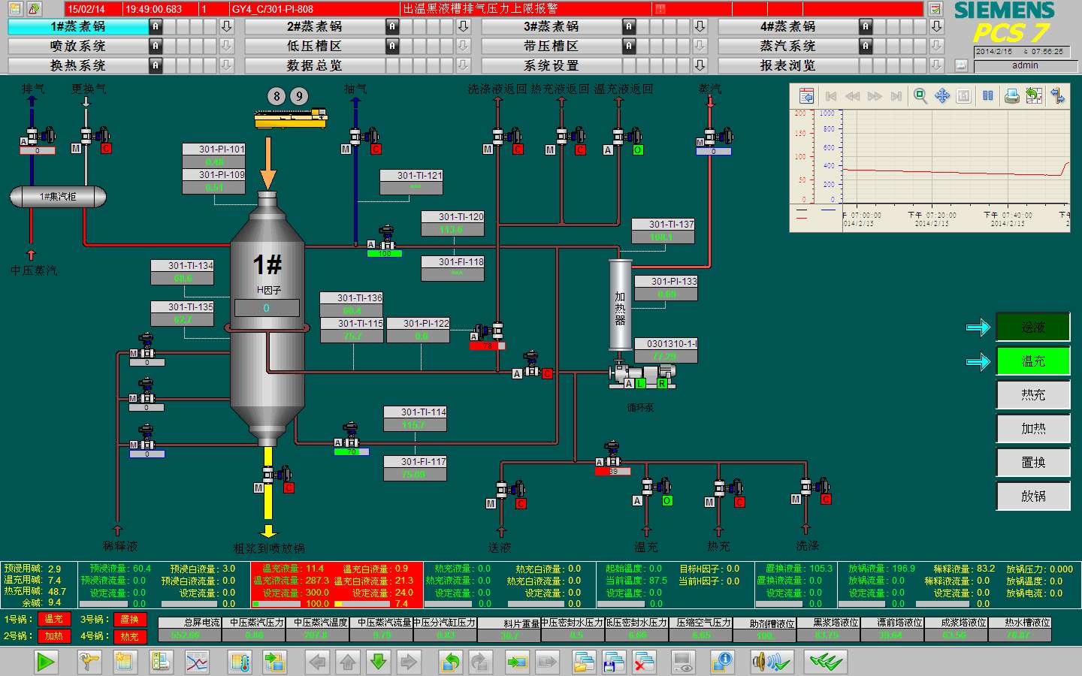Viewport: 1082px width, 676px height.
Task: Open the 数据总览 area
Action: (x=314, y=65)
